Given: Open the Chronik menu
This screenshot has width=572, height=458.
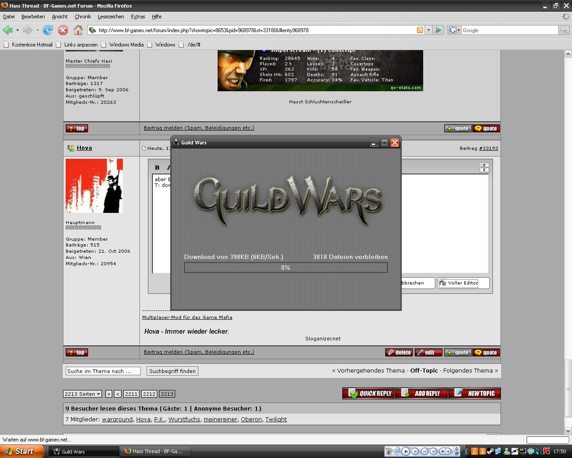Looking at the screenshot, I should coord(83,17).
